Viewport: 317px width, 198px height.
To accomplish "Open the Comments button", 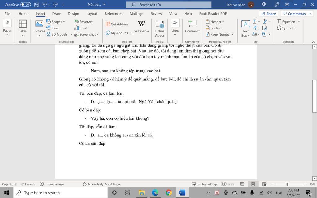I will point(297,14).
